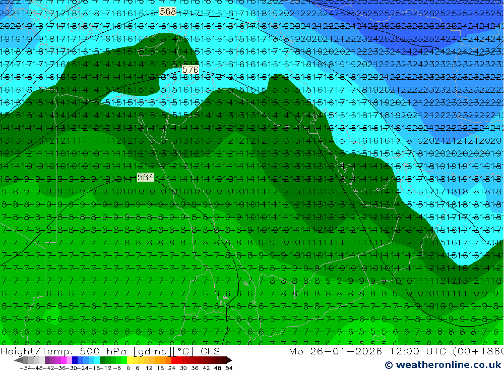Pick the cyan legend swatch
This screenshot has height=370, width=504.
[97, 360]
